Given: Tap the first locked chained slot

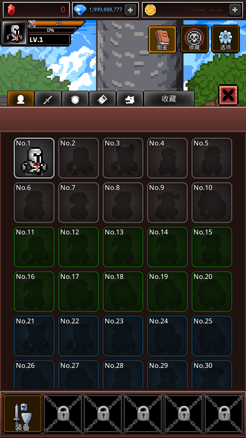Looking at the screenshot, I should pos(63,414).
